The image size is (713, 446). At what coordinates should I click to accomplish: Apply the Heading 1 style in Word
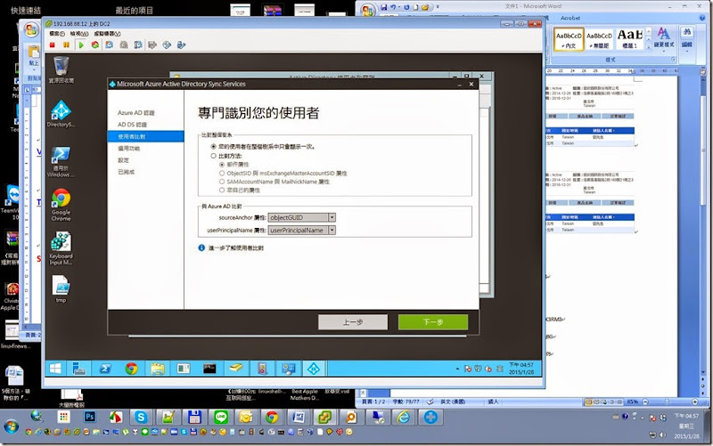[630, 39]
